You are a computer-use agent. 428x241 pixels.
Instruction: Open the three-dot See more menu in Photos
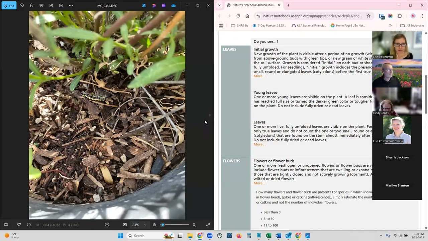71,6
